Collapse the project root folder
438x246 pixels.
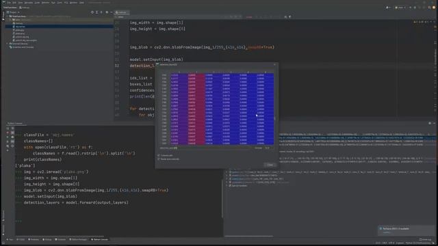coord(8,16)
